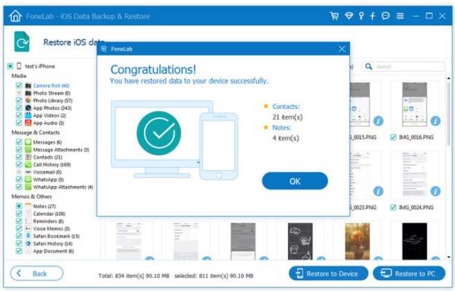Uncheck the IMG_0016.PNG checkbox
This screenshot has height=291, width=455.
tap(393, 137)
